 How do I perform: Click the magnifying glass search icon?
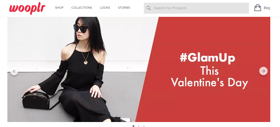[149, 8]
